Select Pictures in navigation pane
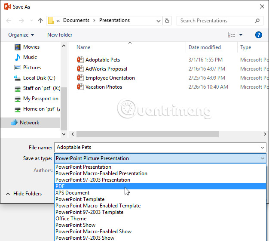Screen dimensions: 269x241 click(x=32, y=68)
